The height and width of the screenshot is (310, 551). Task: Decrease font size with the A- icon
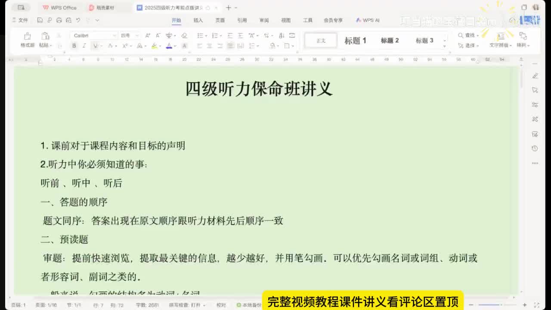(x=158, y=35)
